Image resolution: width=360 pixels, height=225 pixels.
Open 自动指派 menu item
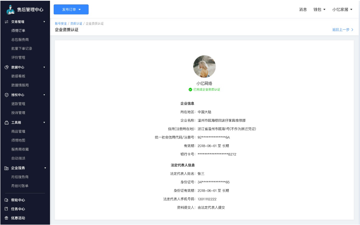(18, 158)
